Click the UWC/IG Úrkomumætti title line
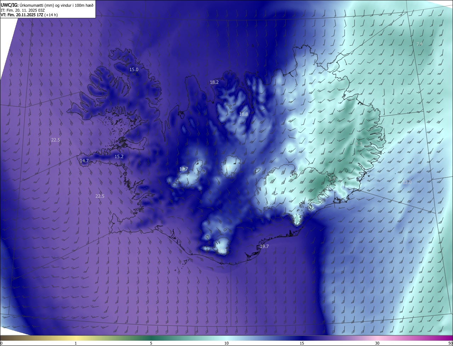Screen dimensions: 453x346 pyautogui.click(x=47, y=5)
